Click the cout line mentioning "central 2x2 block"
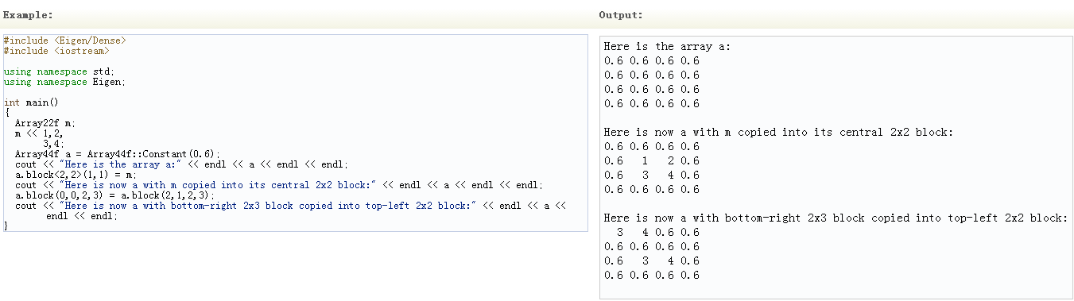The width and height of the screenshot is (1074, 301). (279, 185)
